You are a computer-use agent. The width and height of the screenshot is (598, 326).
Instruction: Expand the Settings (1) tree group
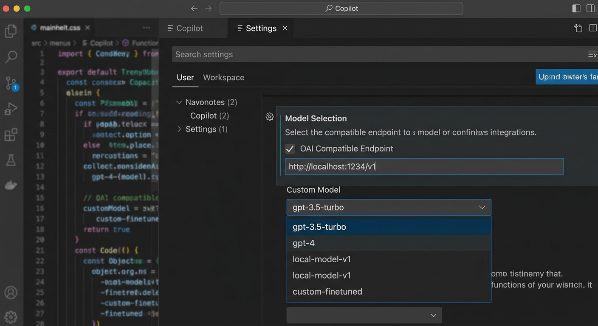click(179, 129)
